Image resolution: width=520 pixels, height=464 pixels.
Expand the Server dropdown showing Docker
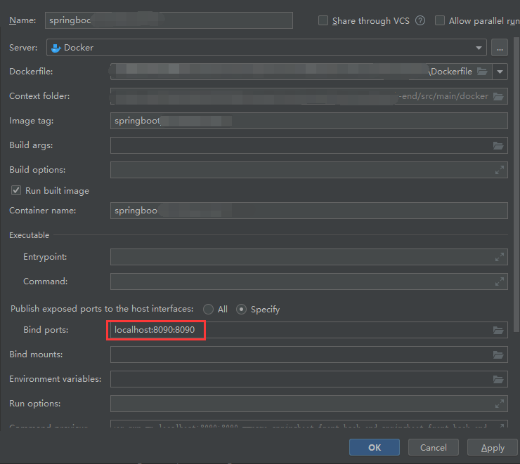point(479,48)
